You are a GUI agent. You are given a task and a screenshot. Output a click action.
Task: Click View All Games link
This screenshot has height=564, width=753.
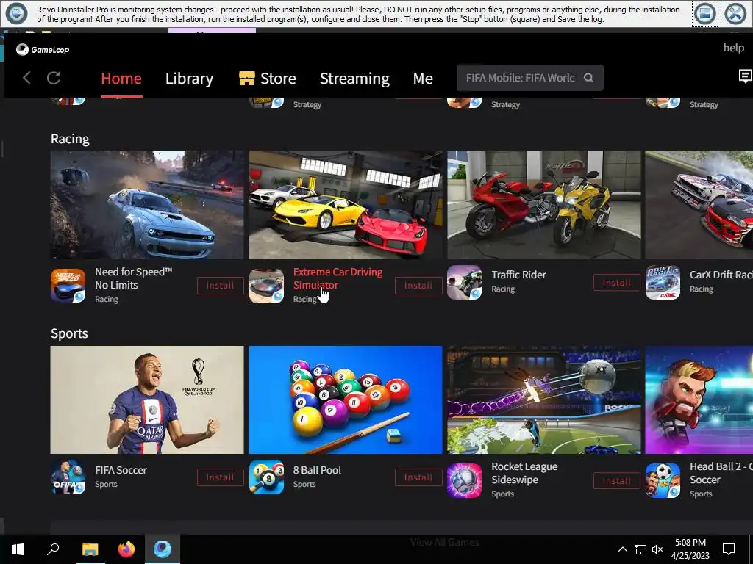click(445, 542)
